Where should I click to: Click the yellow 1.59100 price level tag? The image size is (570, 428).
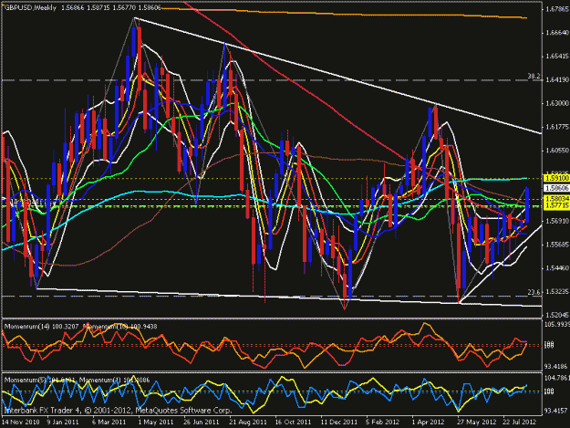[x=556, y=178]
